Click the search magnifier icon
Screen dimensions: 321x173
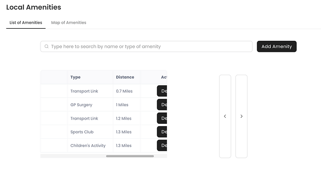tap(47, 46)
